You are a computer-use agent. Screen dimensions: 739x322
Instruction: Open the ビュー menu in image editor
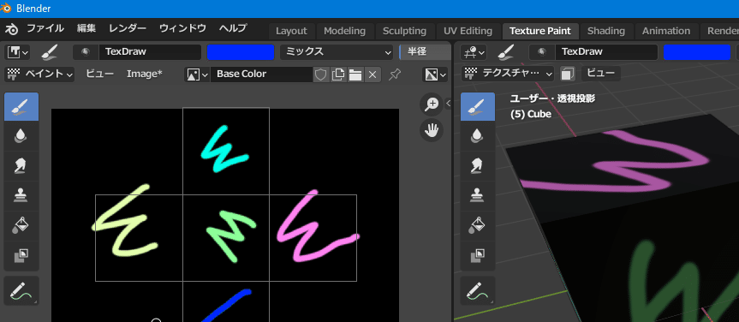point(99,74)
